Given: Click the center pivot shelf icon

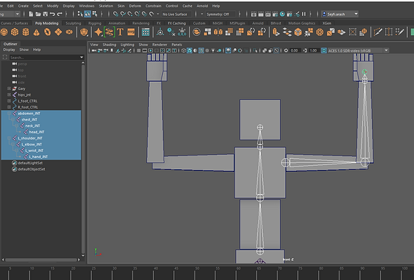Looking at the screenshot, I should tap(160, 32).
